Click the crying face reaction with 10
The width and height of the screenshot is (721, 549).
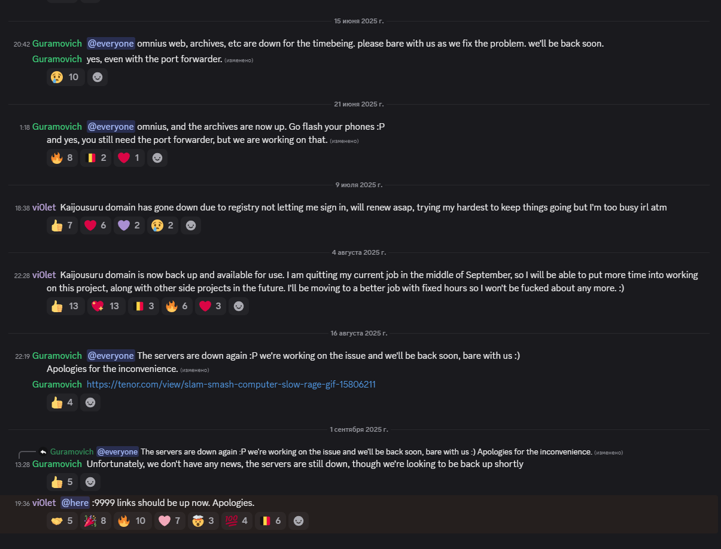point(65,77)
